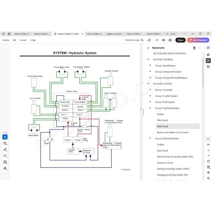Open Charging Circuit (Key Switch: ON) bookmark
The height and width of the screenshot is (212, 212).
pyautogui.click(x=172, y=175)
